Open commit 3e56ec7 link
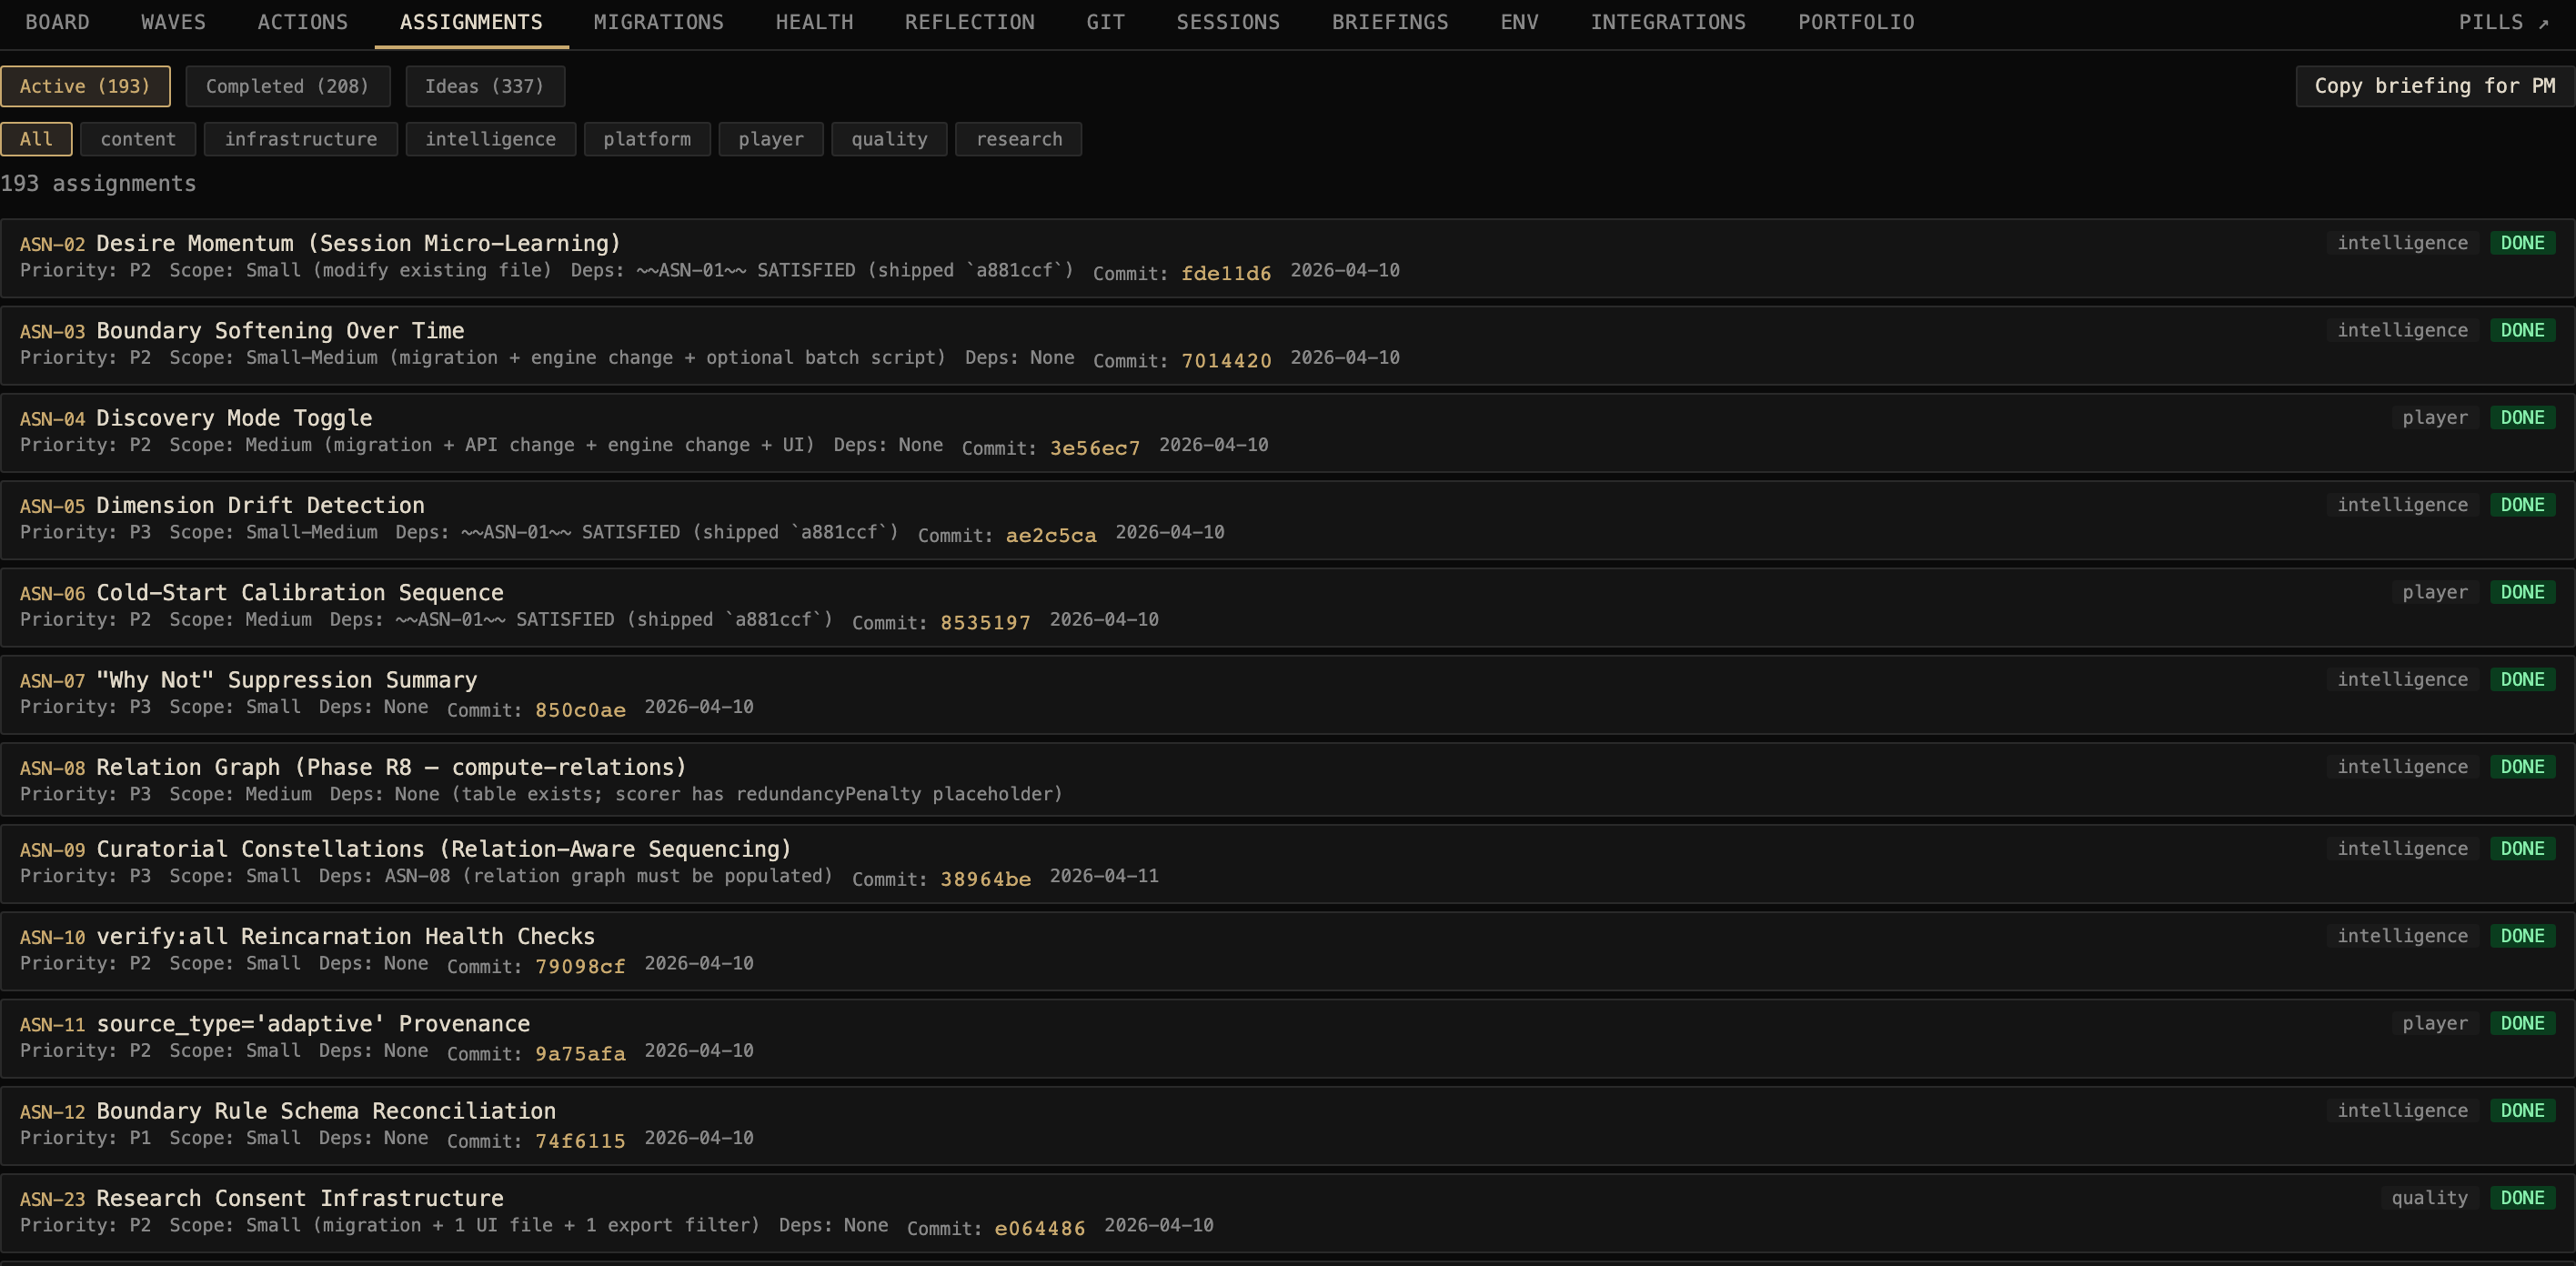2576x1266 pixels. (x=1095, y=448)
